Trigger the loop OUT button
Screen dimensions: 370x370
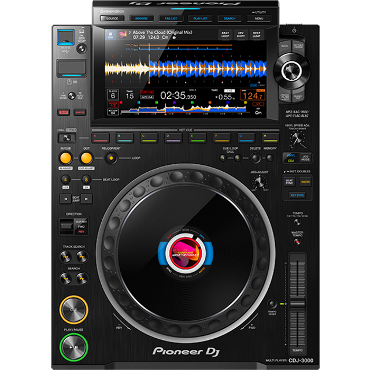pyautogui.click(x=86, y=158)
